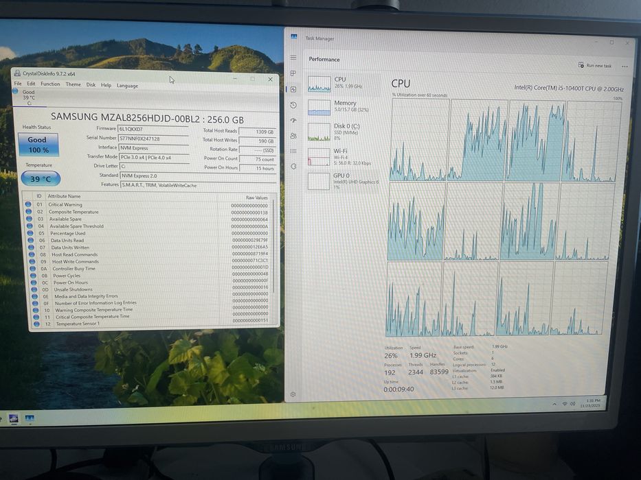Viewport: 641px width, 480px height.
Task: Select the Critical Warning attribute row
Action: coord(147,204)
